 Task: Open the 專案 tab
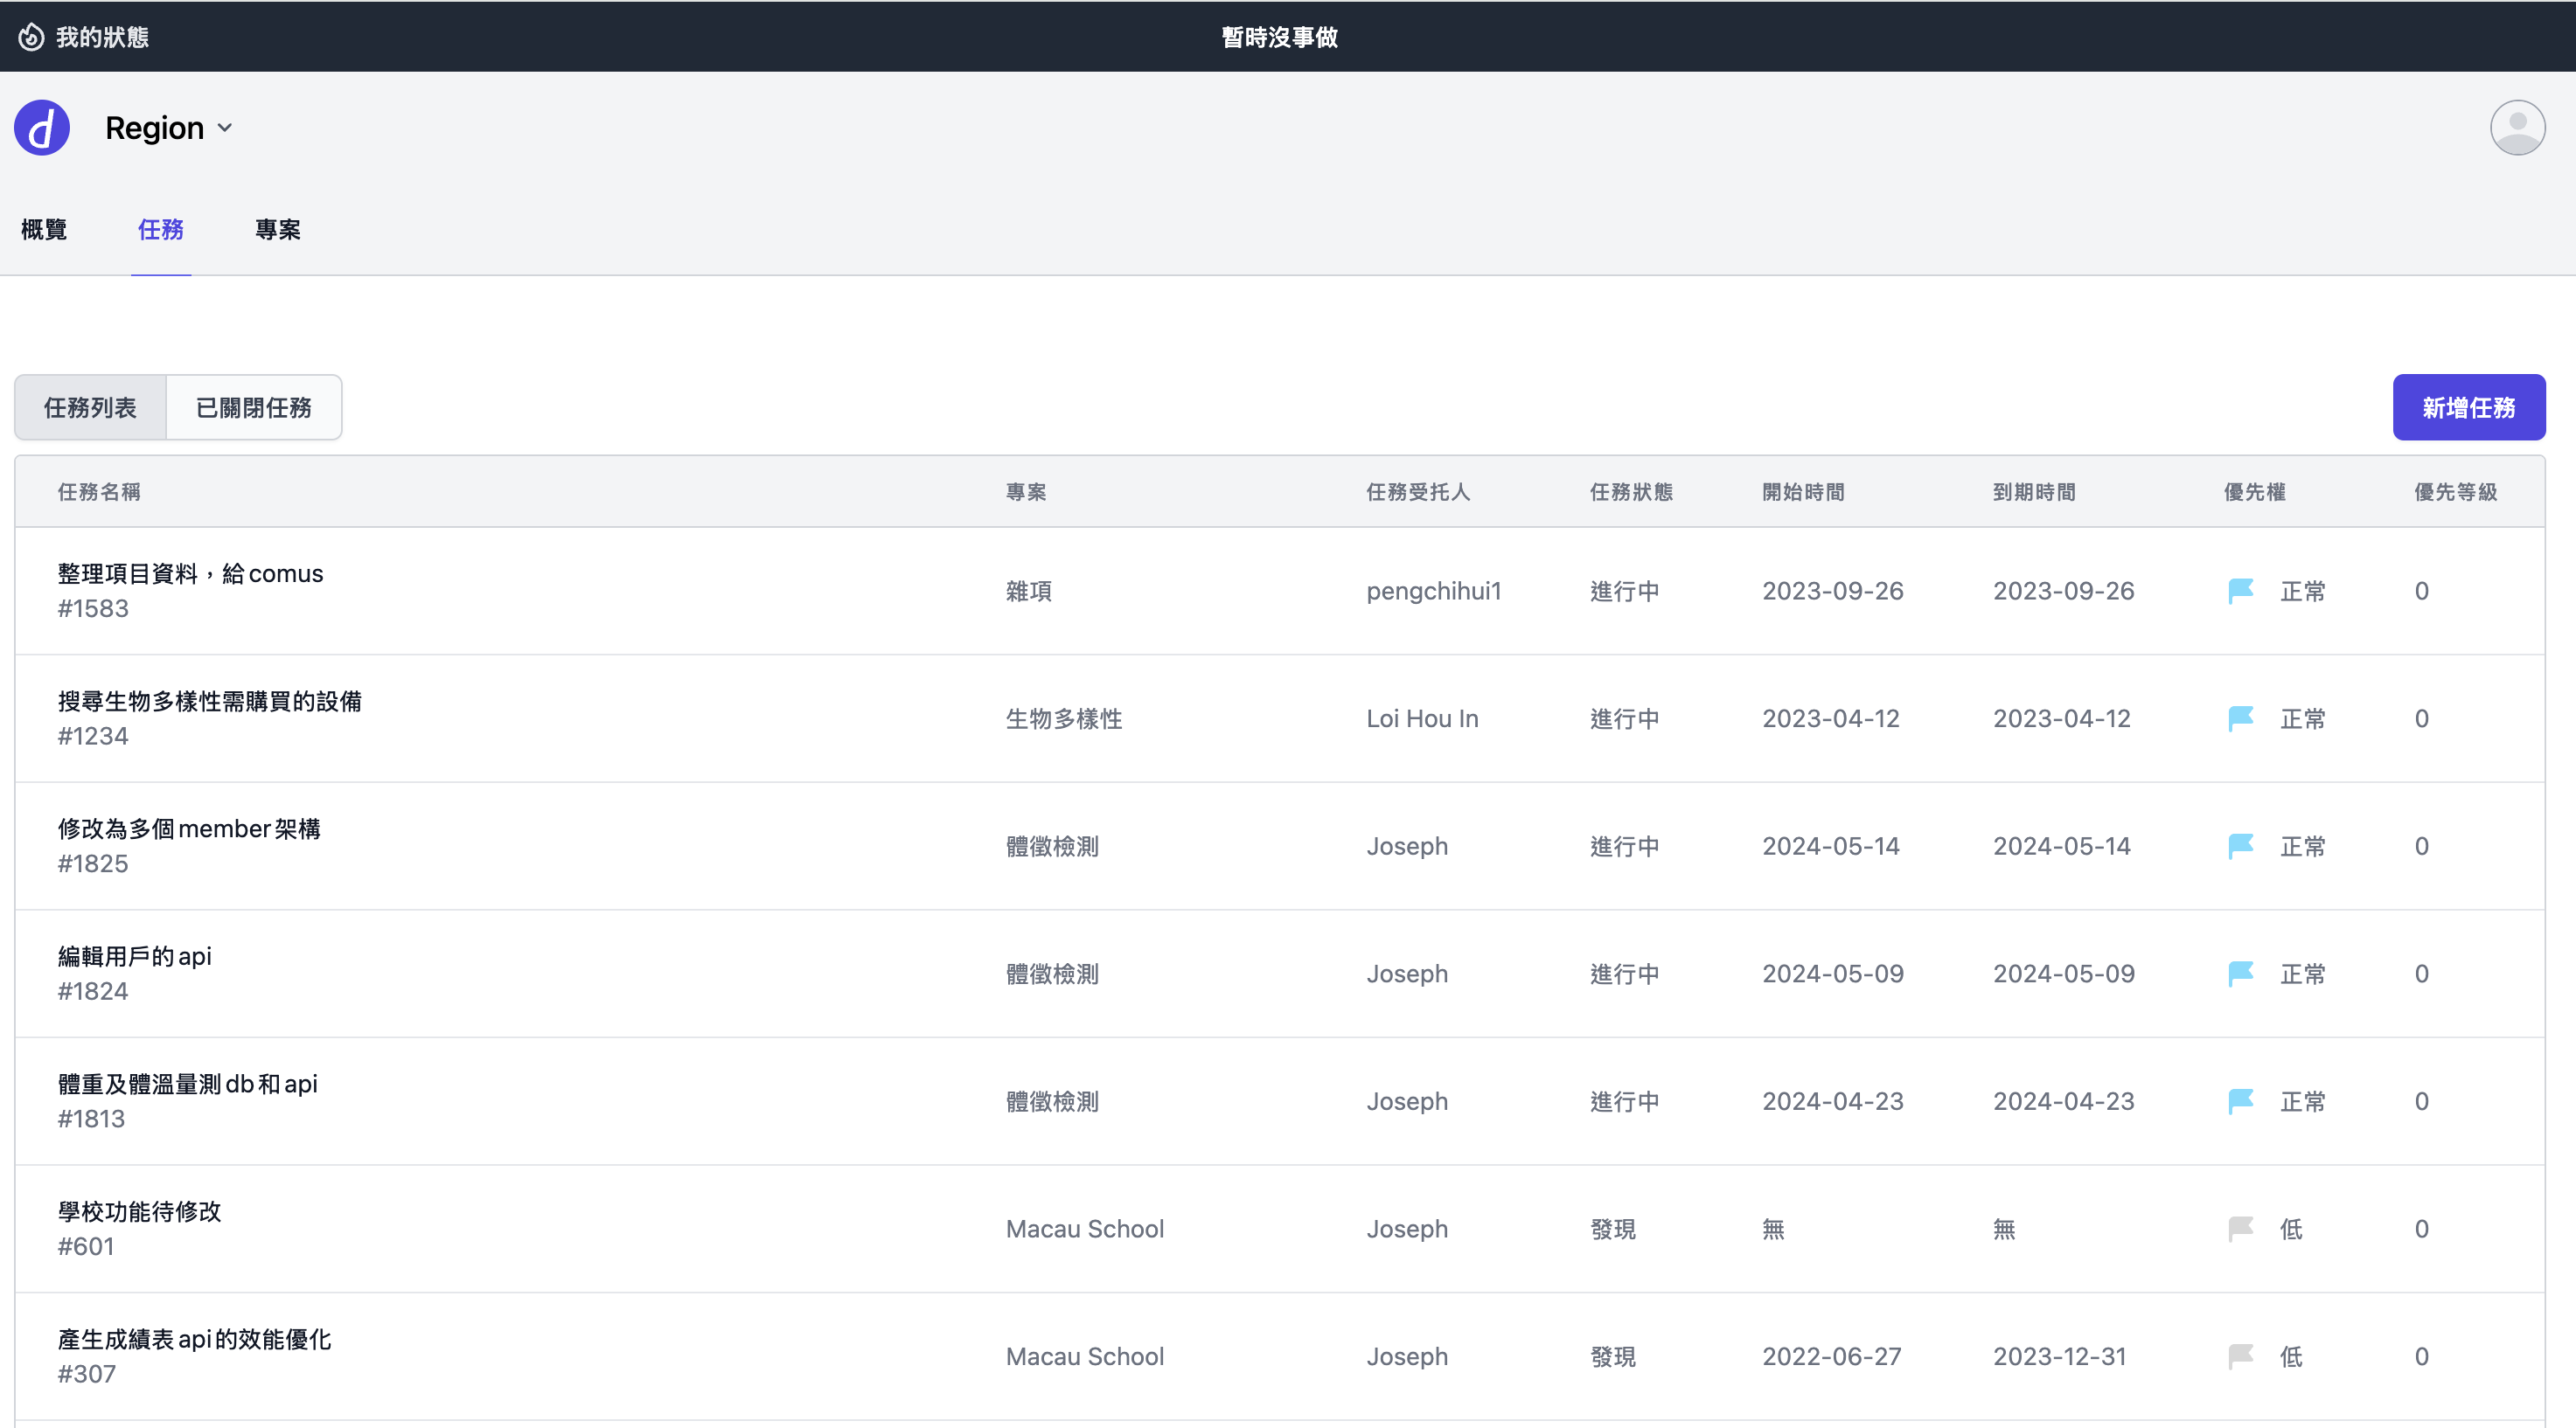278,230
